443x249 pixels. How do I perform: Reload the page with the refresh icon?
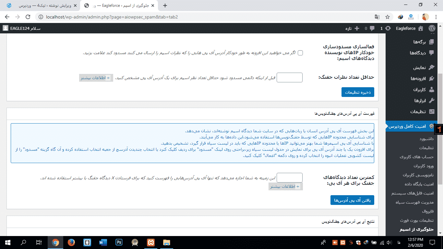click(28, 17)
